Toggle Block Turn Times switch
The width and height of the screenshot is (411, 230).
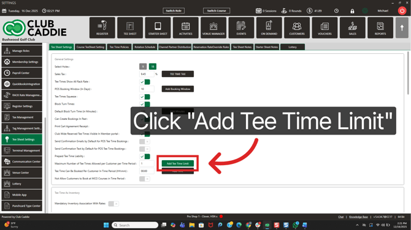pyautogui.click(x=145, y=104)
